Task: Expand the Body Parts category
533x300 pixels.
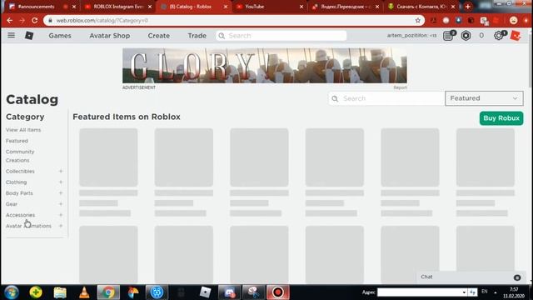Action: (x=61, y=192)
